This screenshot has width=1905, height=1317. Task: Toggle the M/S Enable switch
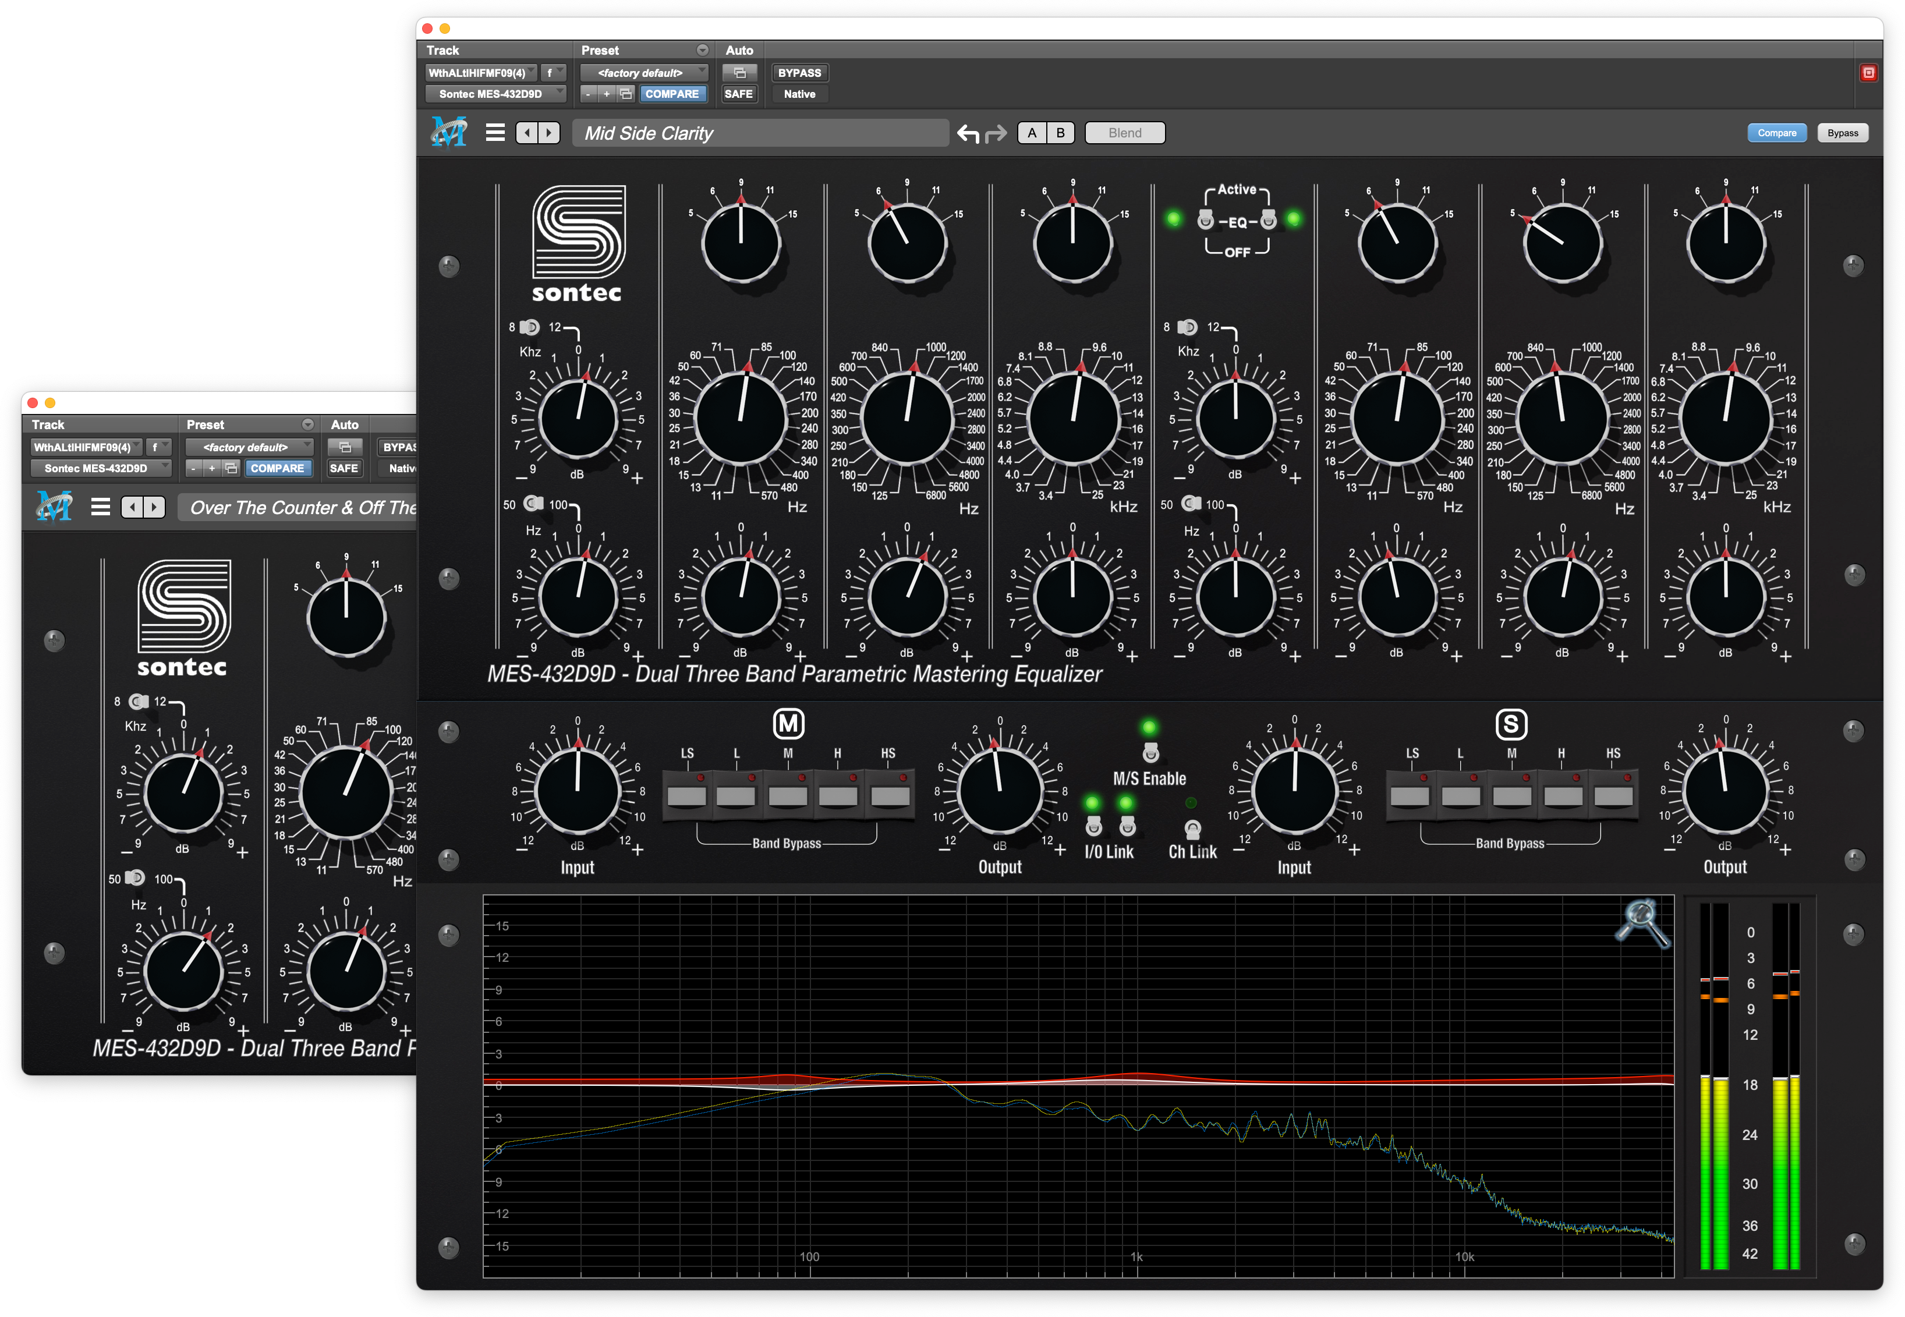point(1150,752)
